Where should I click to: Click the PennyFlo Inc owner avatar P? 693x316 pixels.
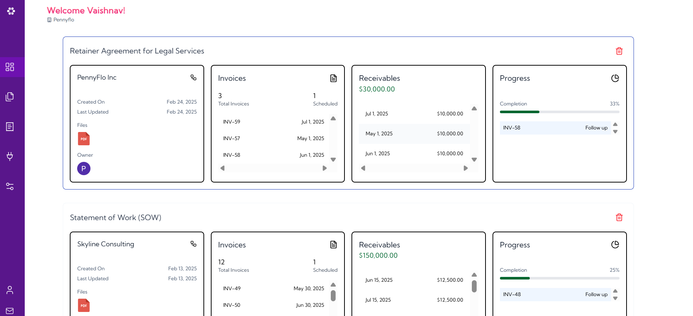pyautogui.click(x=84, y=169)
